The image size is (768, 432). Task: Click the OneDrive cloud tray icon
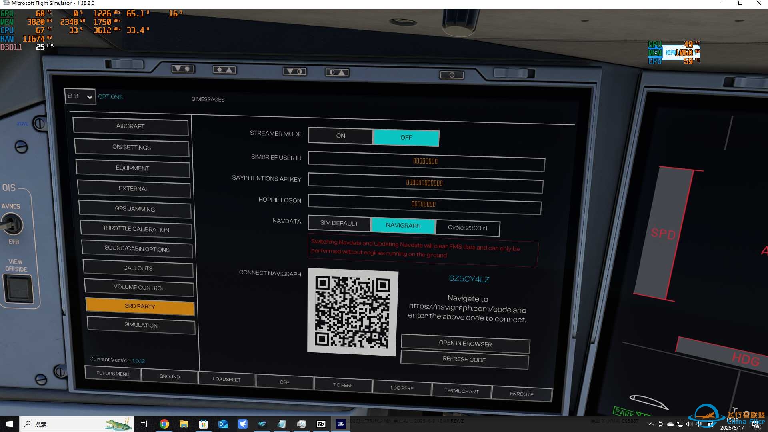point(670,424)
